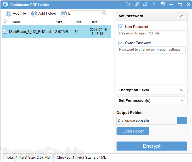The image size is (192, 162).
Task: Sort by the Total pages column header
Action: pyautogui.click(x=81, y=22)
